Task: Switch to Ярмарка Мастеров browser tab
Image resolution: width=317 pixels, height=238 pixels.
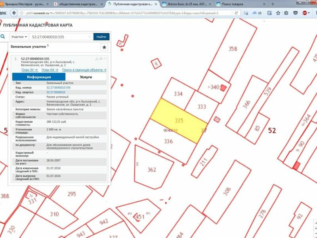Action: [x=25, y=4]
